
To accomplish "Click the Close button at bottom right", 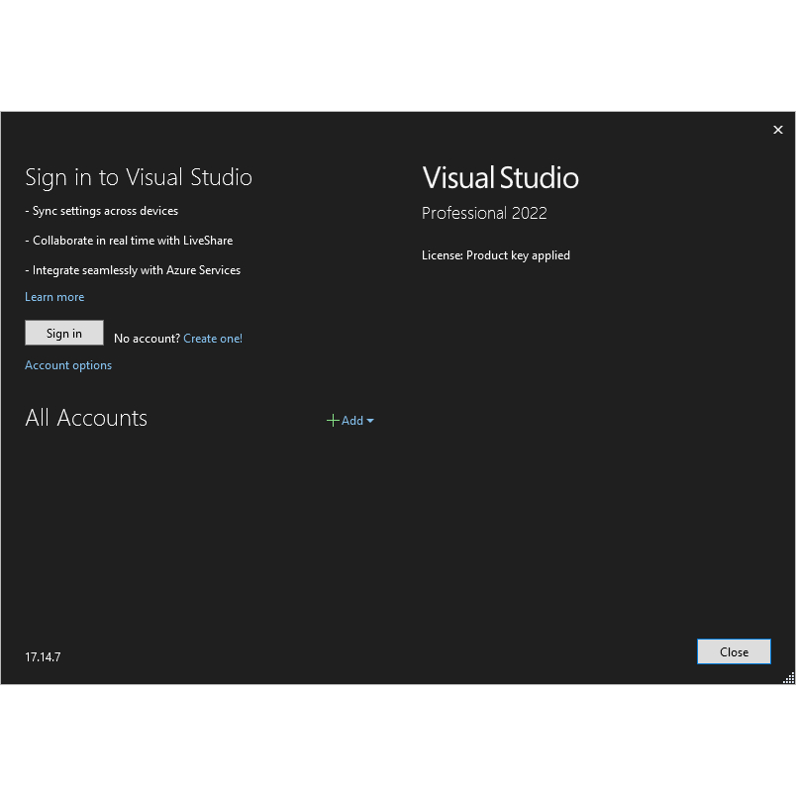I will pos(734,651).
